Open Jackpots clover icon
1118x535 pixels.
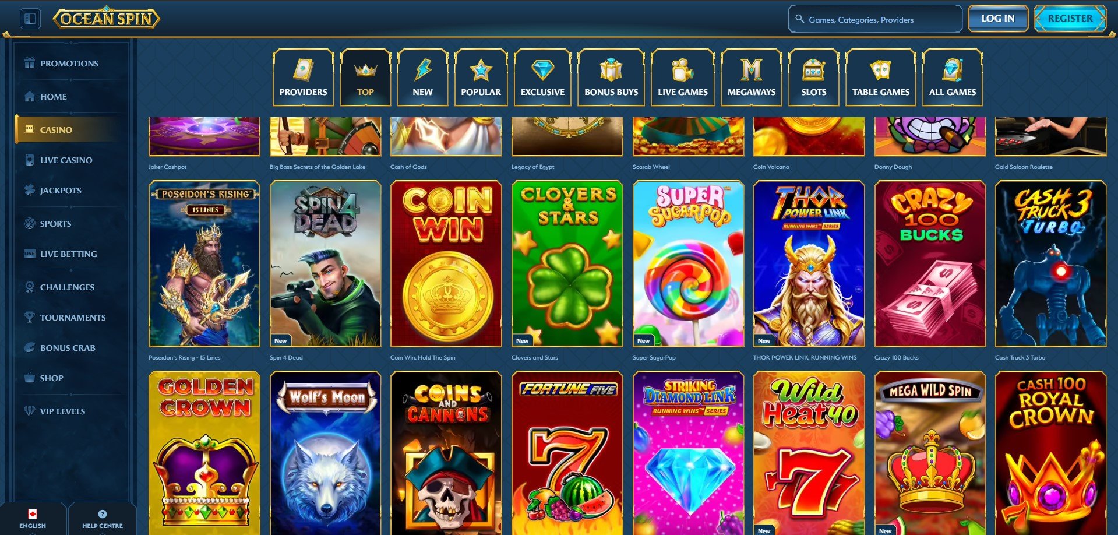[x=30, y=190]
